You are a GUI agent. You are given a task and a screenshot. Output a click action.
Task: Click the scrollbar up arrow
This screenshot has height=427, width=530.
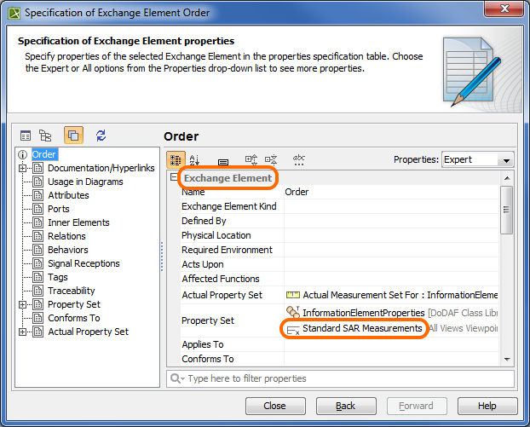pos(507,178)
